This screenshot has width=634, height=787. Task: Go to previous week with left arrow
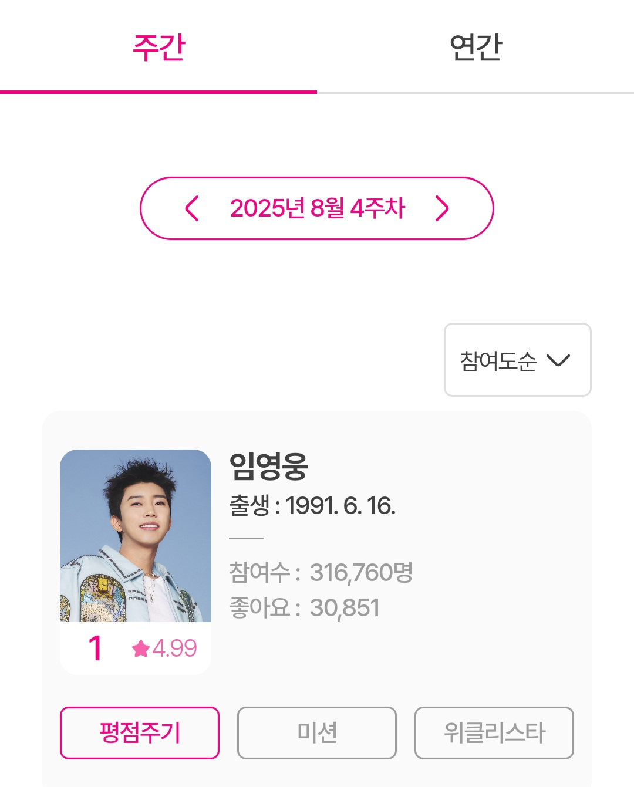point(191,208)
